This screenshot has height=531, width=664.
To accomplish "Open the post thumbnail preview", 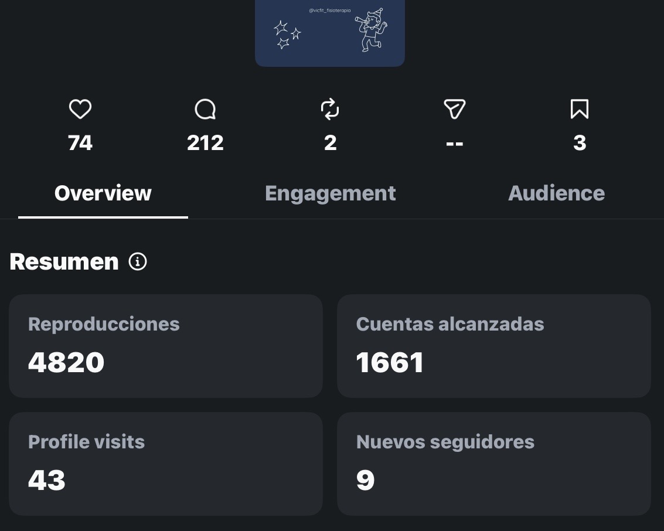I will click(330, 33).
